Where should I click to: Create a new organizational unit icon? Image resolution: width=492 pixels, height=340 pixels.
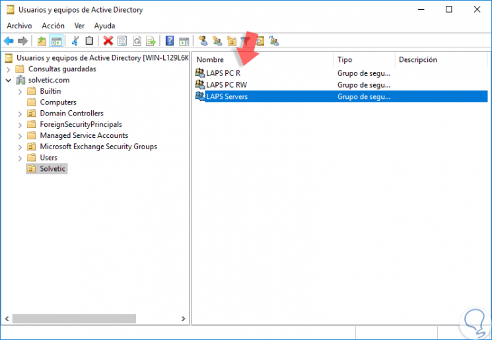point(232,41)
